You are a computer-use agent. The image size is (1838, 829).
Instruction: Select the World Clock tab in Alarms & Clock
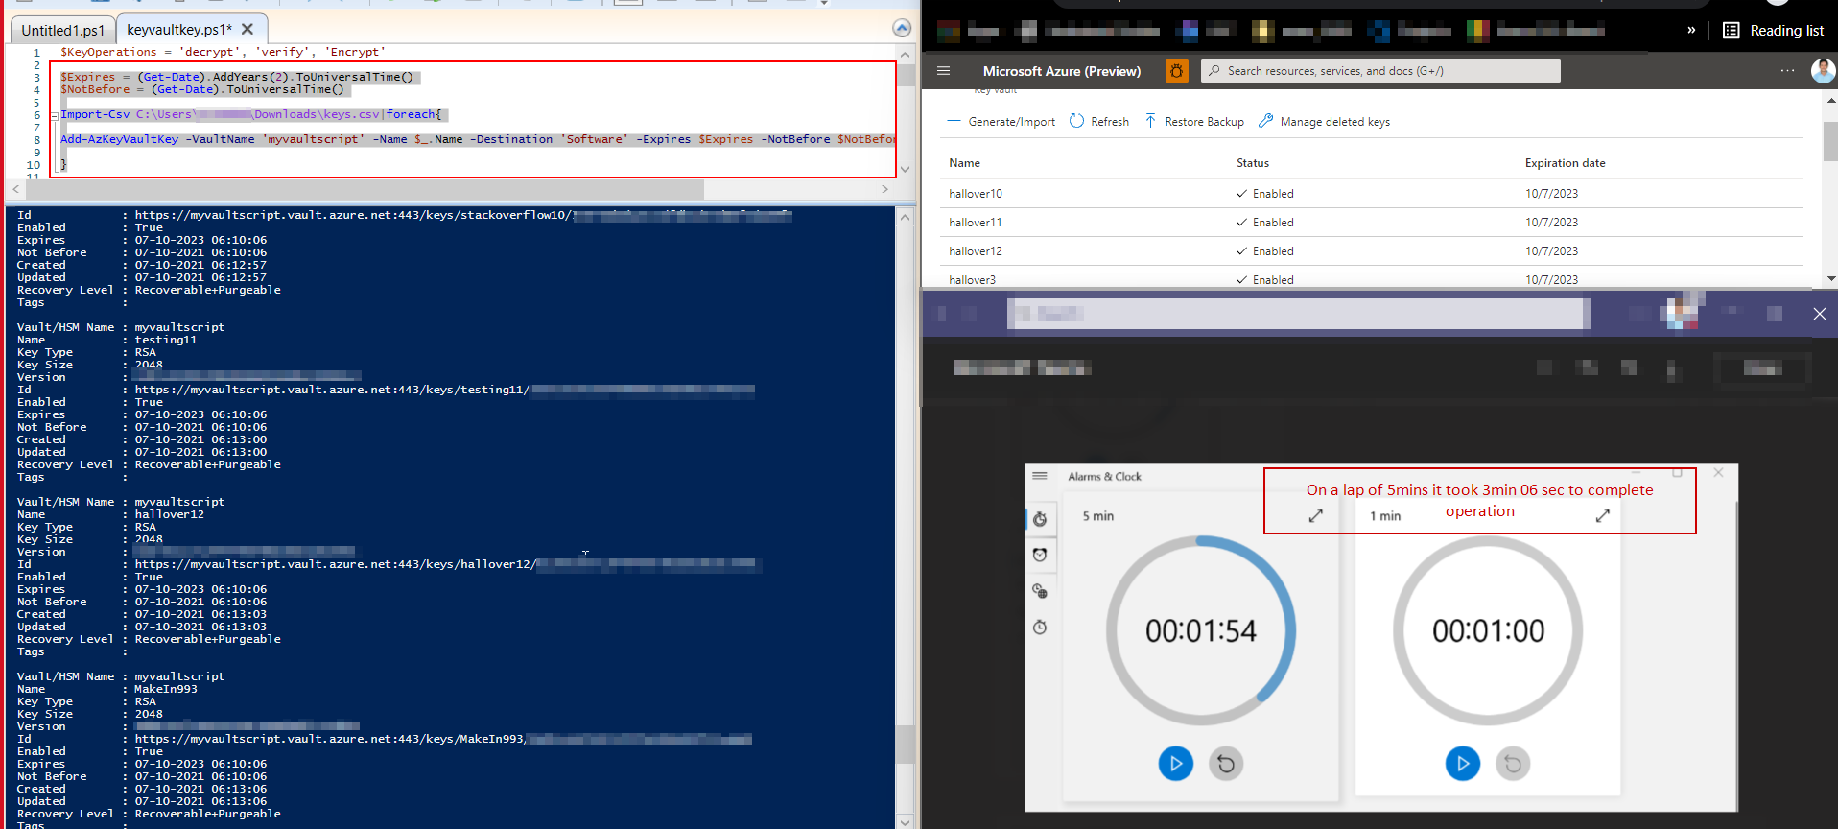[1040, 591]
